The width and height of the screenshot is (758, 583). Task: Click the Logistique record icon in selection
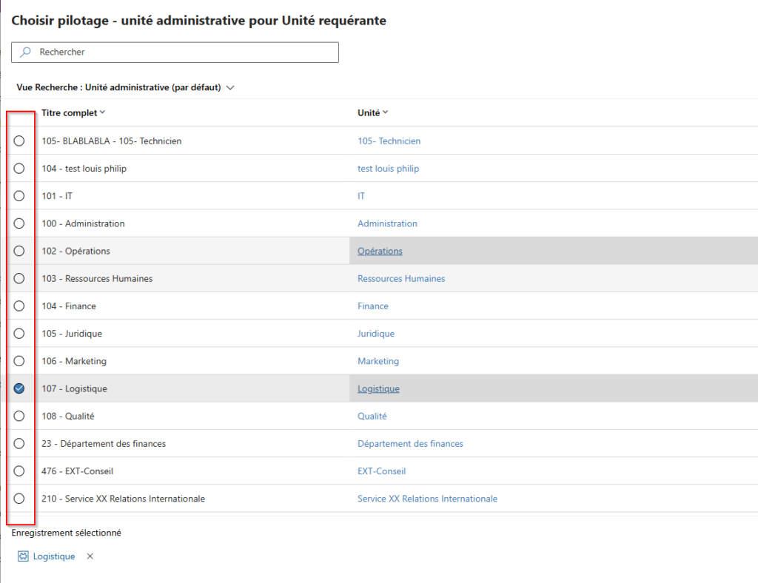(23, 556)
